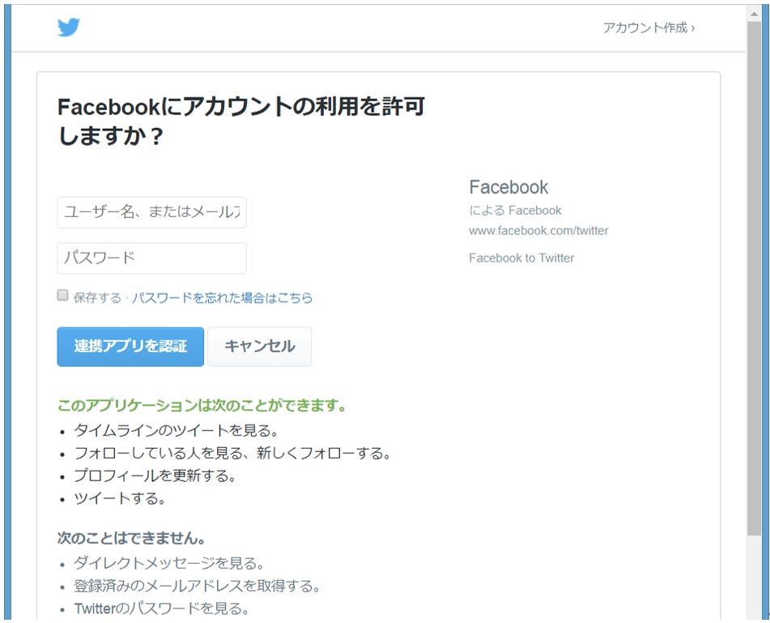Click フォローしている人を見る list item
The height and width of the screenshot is (623, 770).
point(232,453)
